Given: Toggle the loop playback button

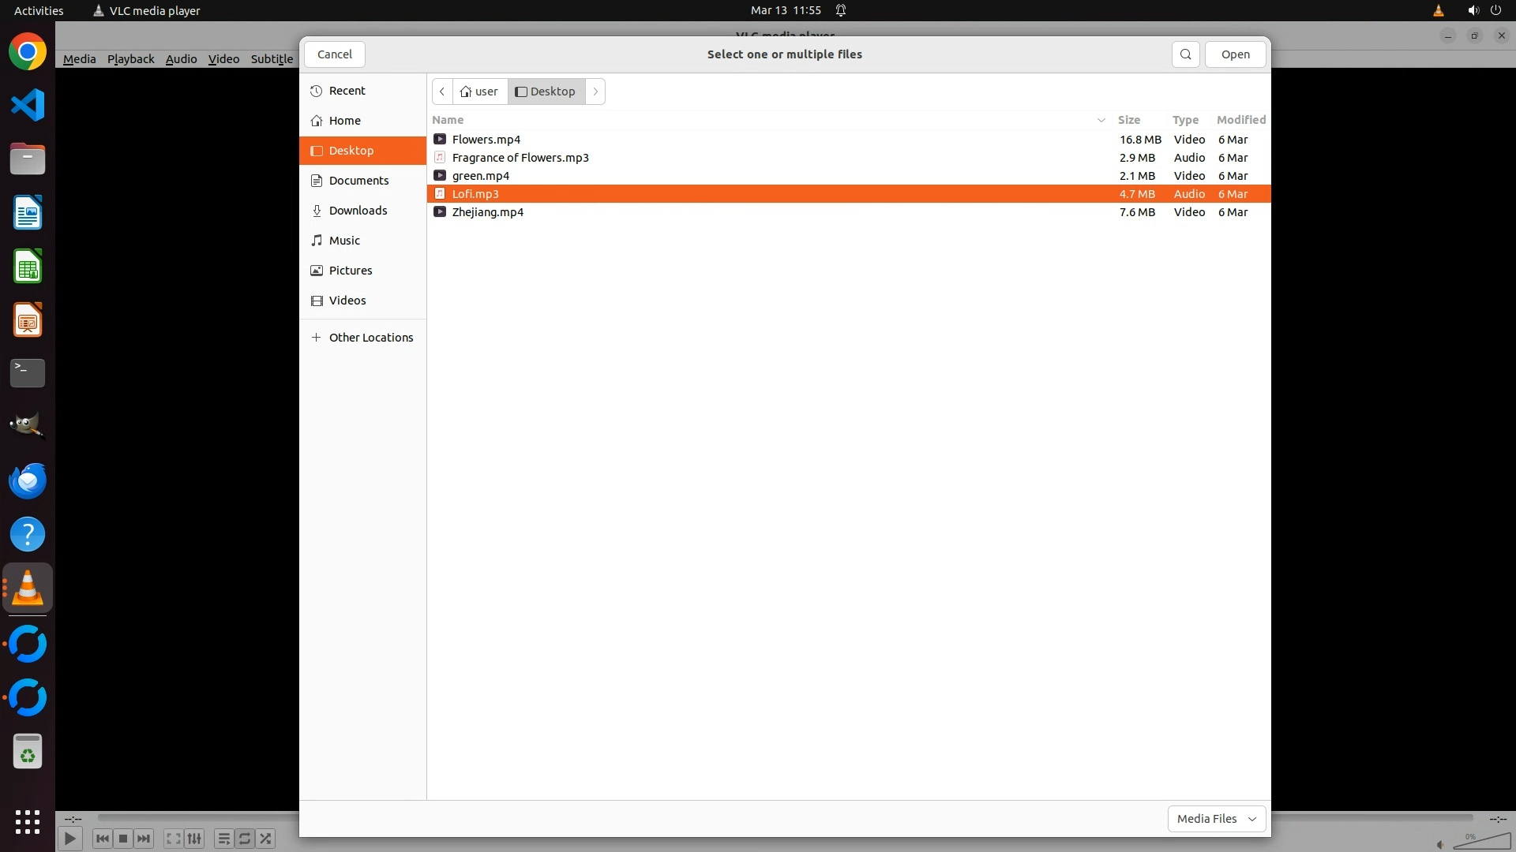Looking at the screenshot, I should click(245, 839).
